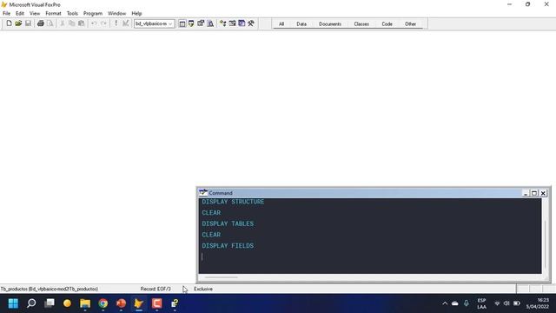This screenshot has height=313, width=556.
Task: Click the Modify Form icon next to Run
Action: 125,23
